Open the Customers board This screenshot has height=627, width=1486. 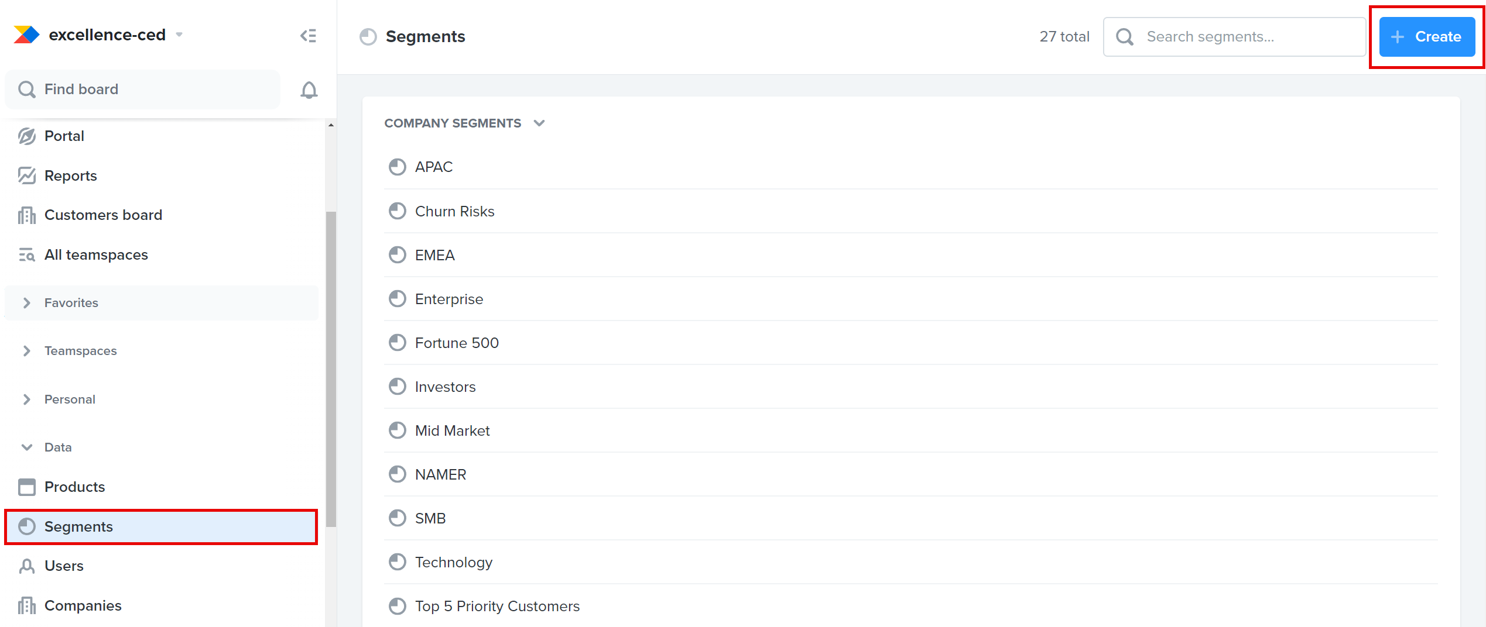103,215
